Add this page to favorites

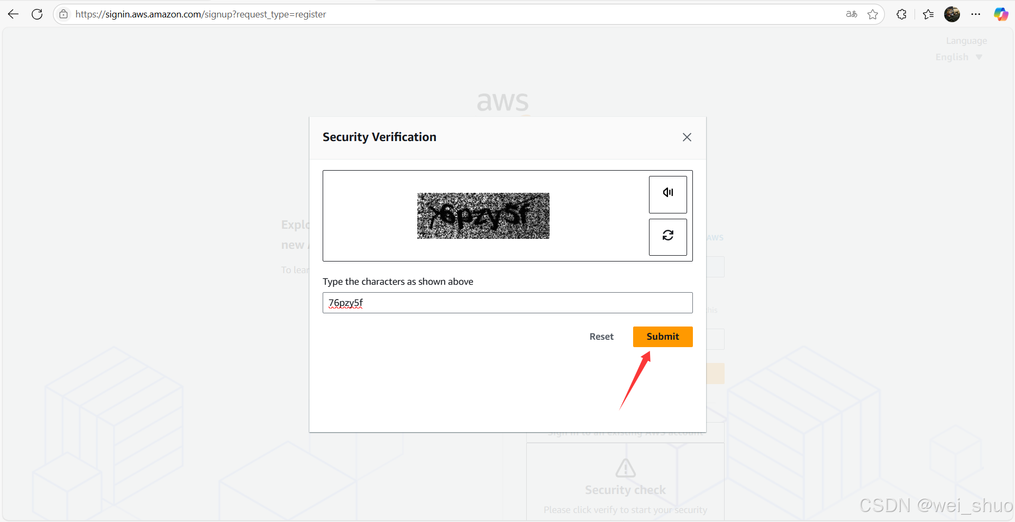tap(873, 14)
